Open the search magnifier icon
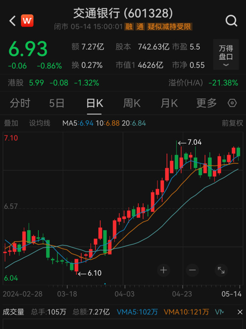Screen dimensions: 246x329 (231, 21)
